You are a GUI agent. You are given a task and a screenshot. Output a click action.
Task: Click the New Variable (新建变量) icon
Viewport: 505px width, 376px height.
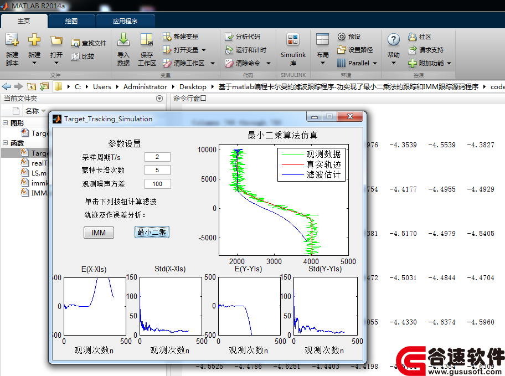click(167, 37)
